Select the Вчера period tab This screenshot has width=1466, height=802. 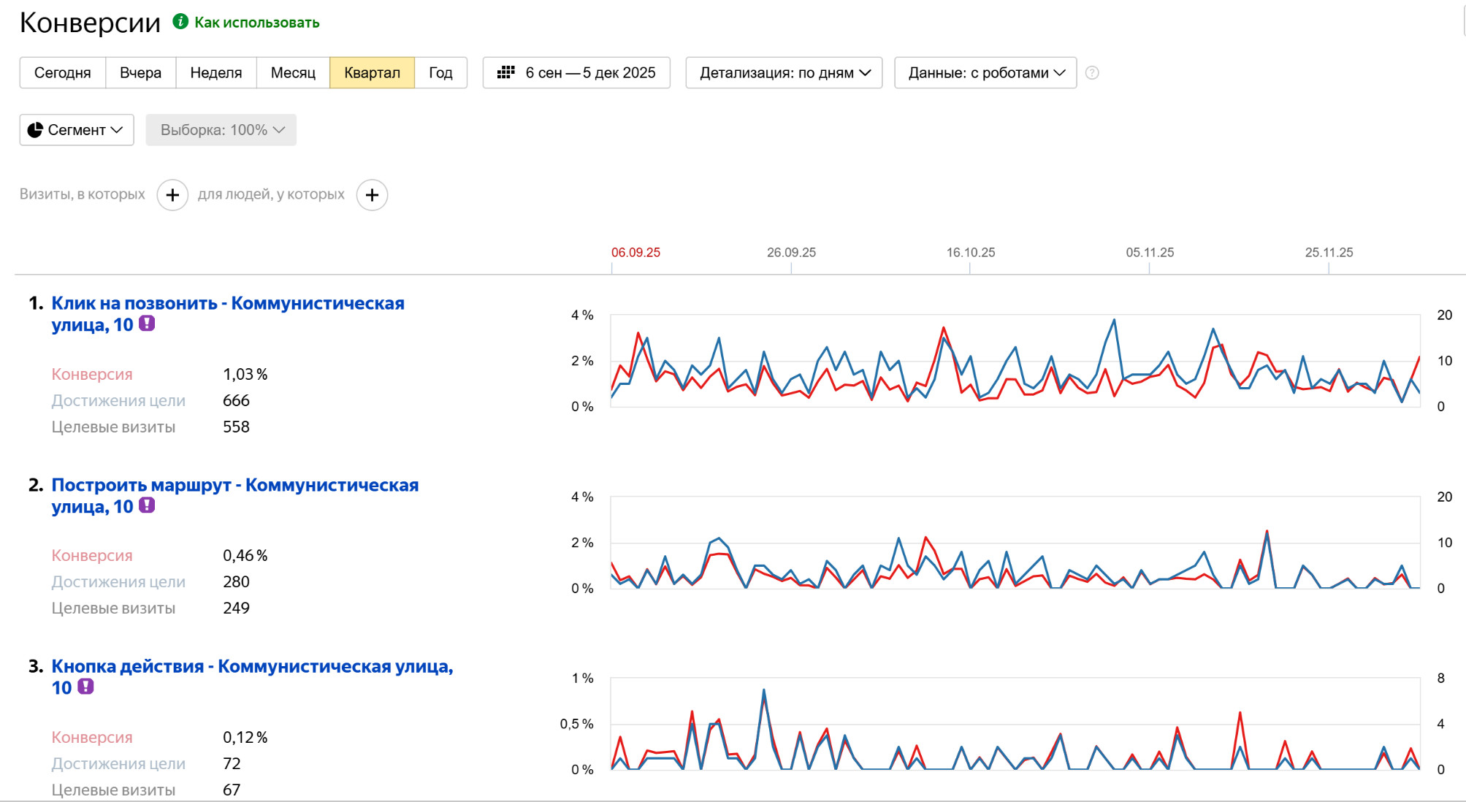point(140,72)
